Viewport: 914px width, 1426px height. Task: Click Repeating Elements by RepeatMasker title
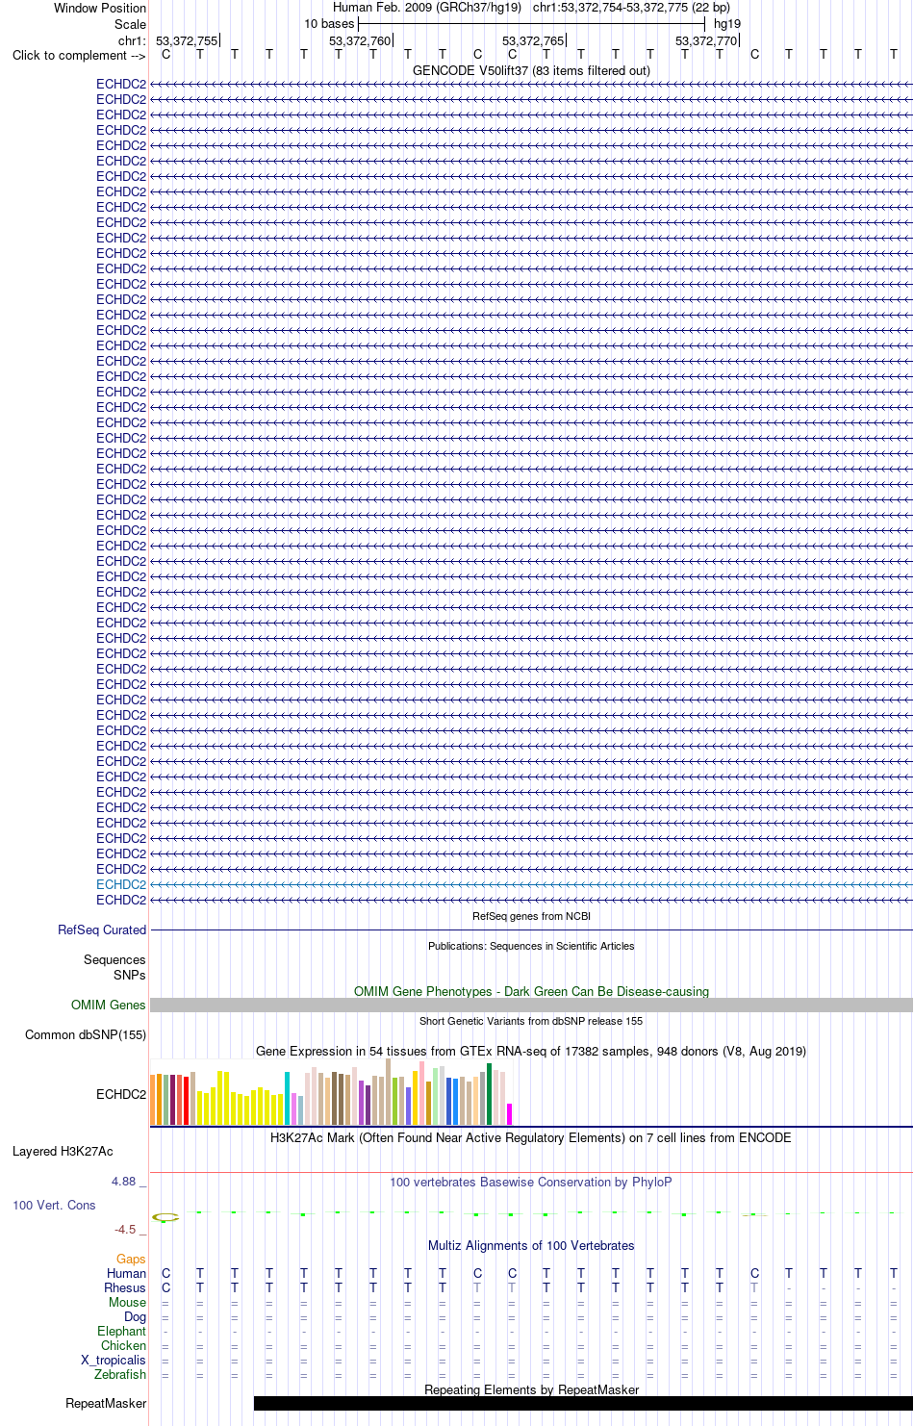pyautogui.click(x=531, y=1389)
